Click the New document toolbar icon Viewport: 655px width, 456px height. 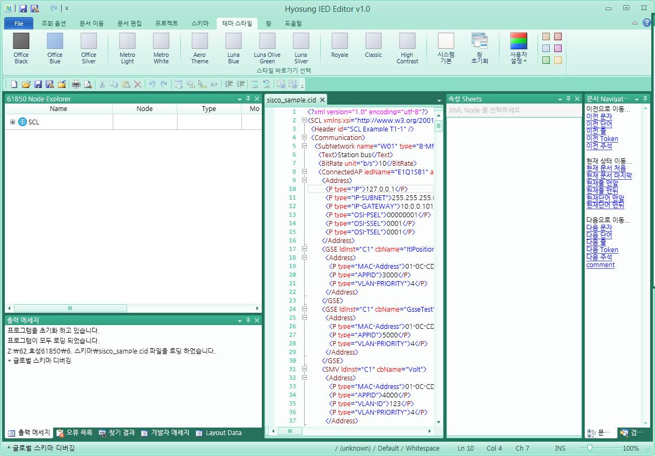coord(14,84)
